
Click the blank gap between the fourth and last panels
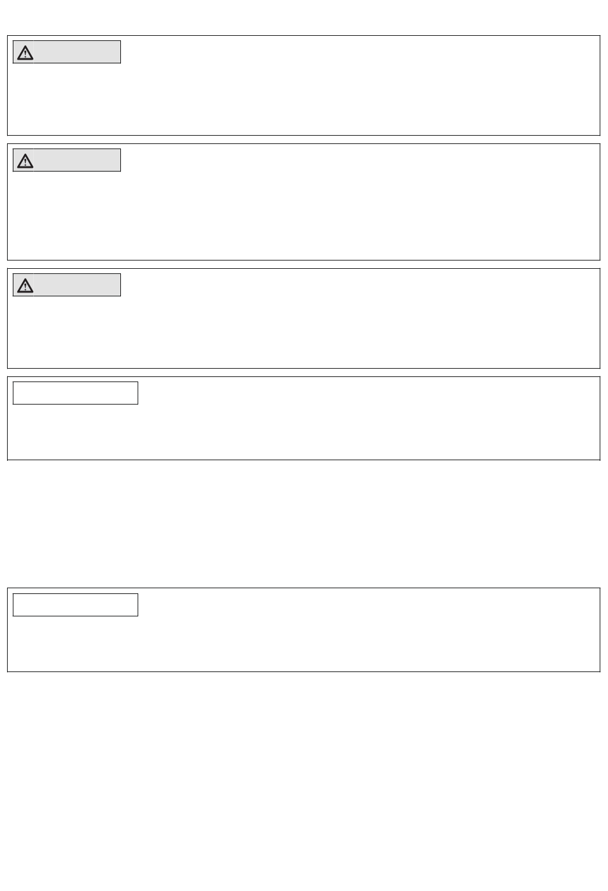[304, 524]
